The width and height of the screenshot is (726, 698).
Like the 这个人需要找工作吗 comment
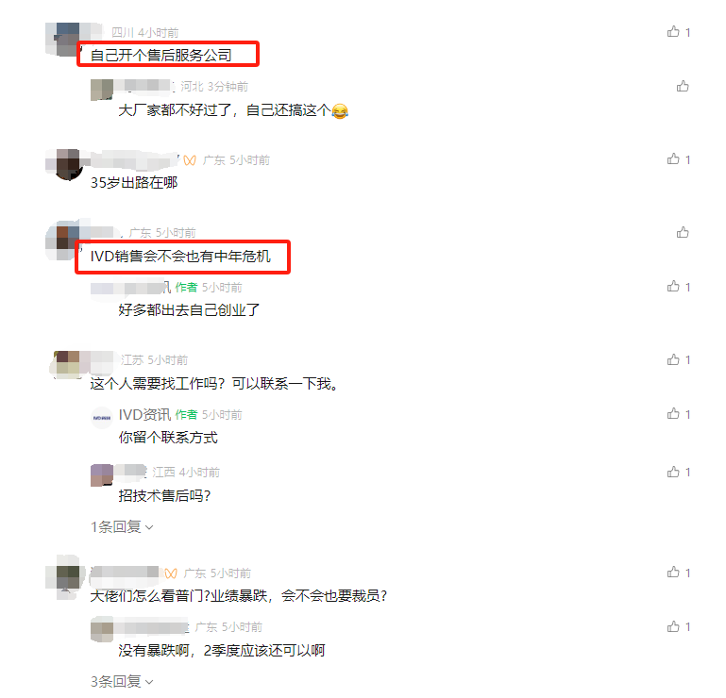673,360
